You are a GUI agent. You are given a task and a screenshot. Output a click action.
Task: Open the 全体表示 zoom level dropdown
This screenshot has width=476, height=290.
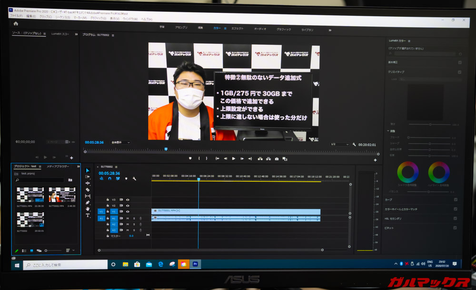click(x=120, y=142)
